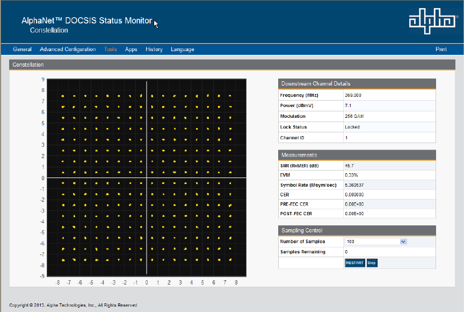Select the PRE-FEC CER value

pyautogui.click(x=354, y=204)
